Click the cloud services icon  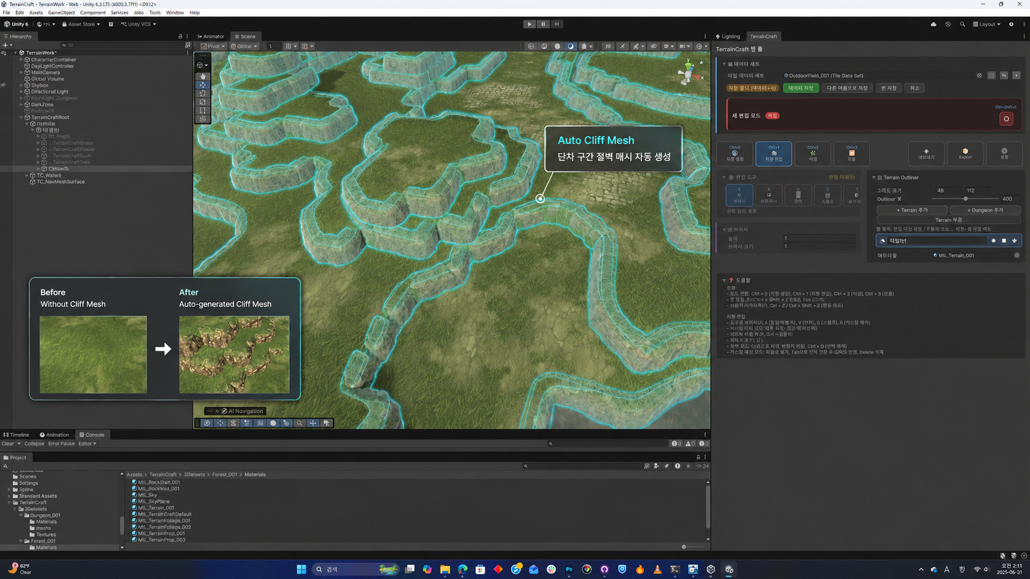click(933, 24)
